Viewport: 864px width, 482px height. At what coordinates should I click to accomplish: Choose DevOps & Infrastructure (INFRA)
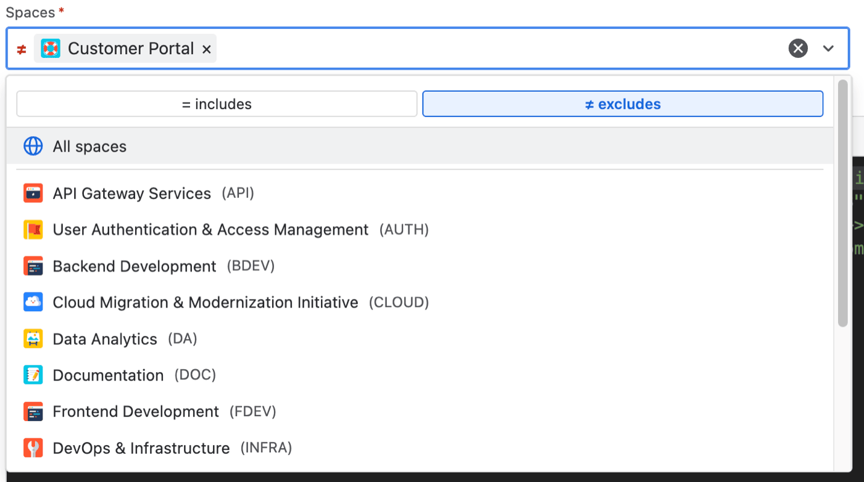pyautogui.click(x=420, y=447)
